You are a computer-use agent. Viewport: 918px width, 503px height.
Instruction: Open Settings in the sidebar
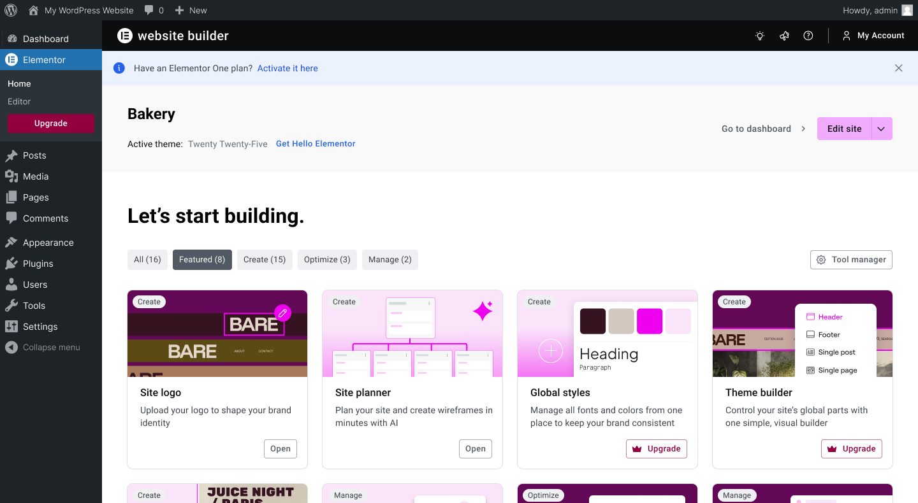(x=51, y=327)
